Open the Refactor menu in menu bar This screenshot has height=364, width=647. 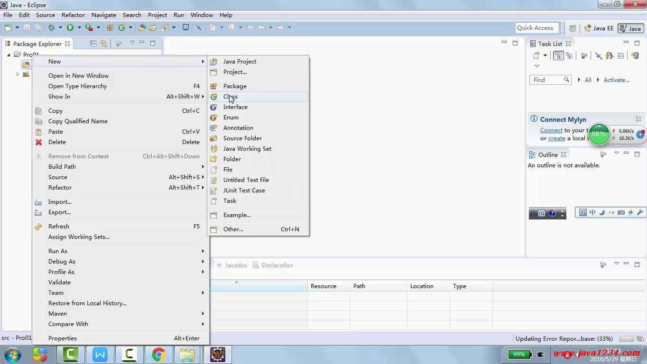[73, 15]
